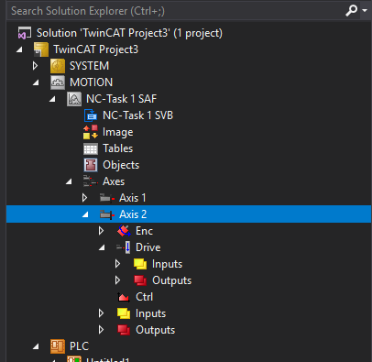The height and width of the screenshot is (362, 372).
Task: Collapse the Drive node
Action: (x=102, y=248)
